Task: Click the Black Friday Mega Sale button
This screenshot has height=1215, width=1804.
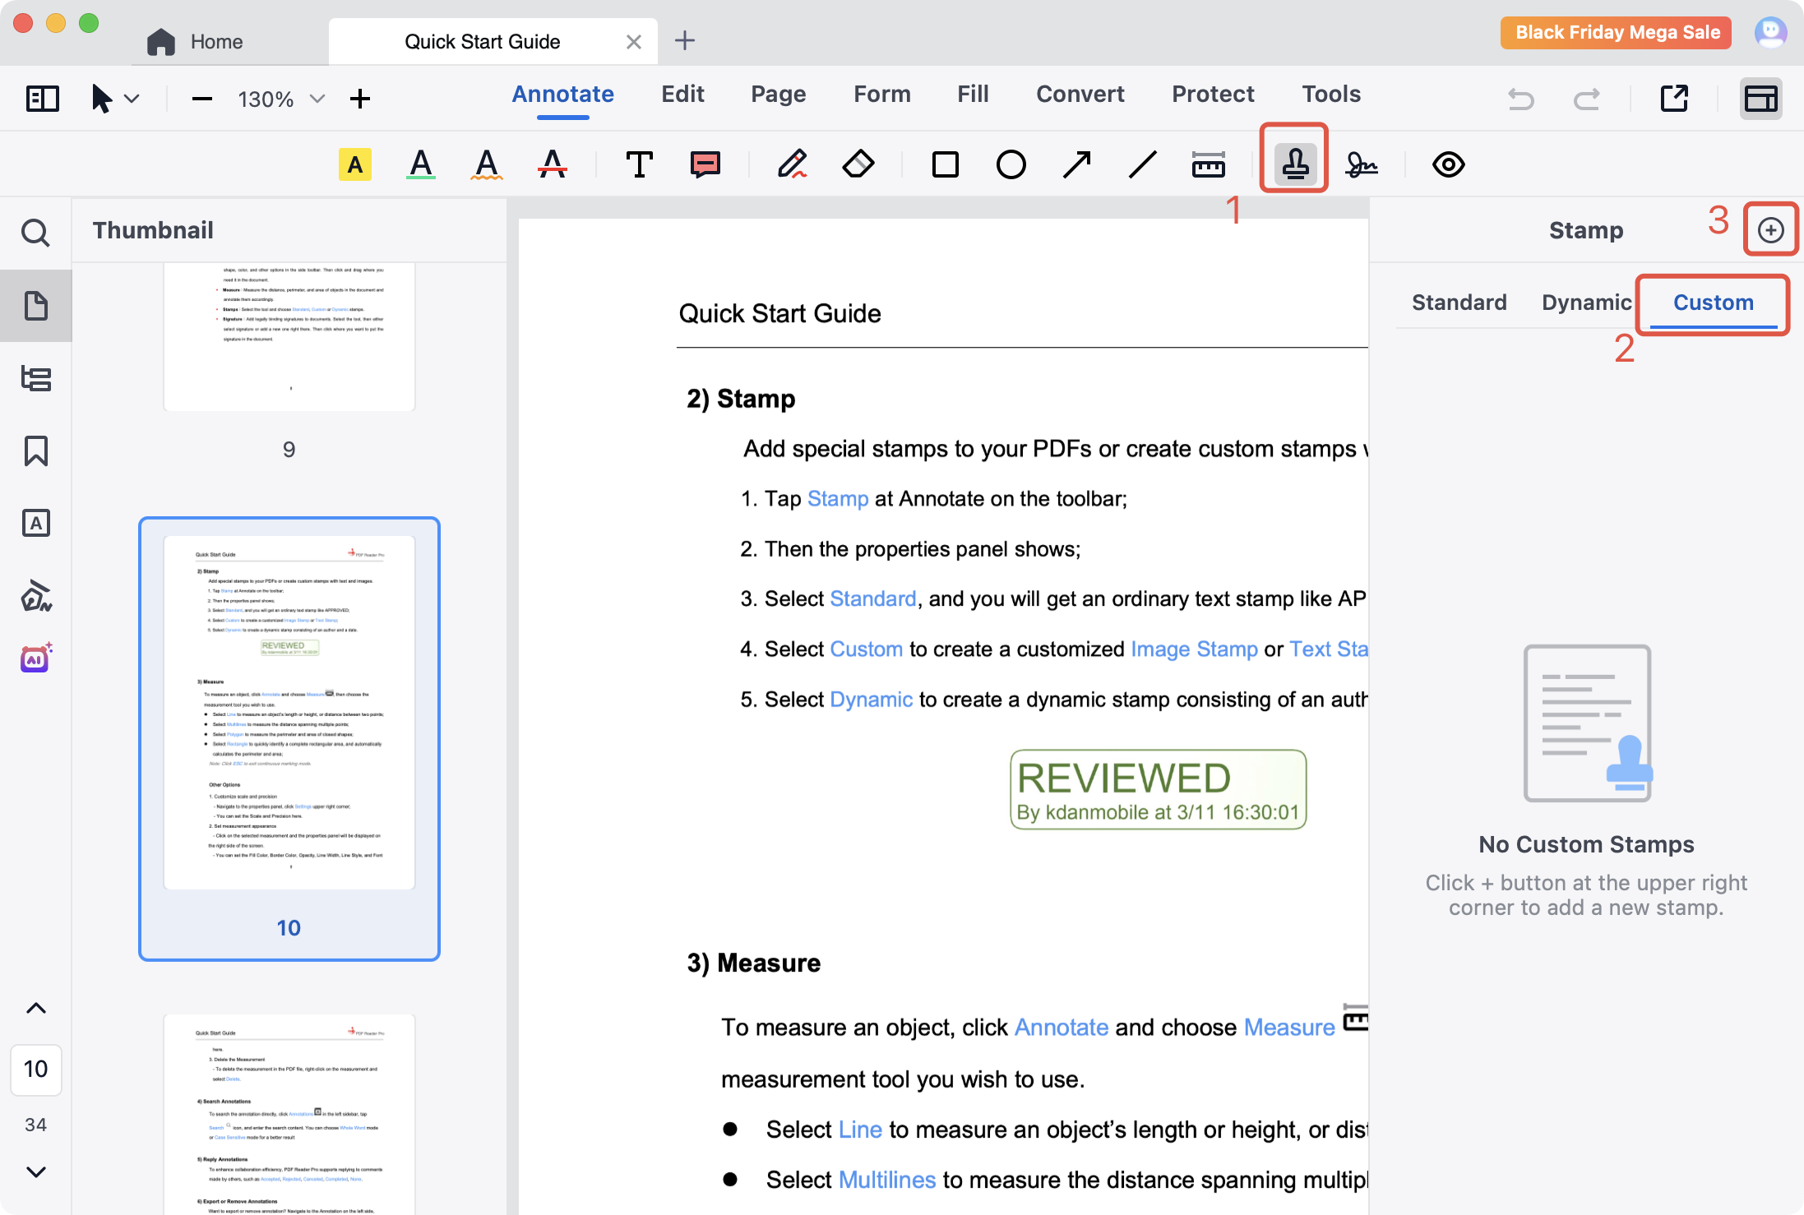Action: pyautogui.click(x=1617, y=33)
